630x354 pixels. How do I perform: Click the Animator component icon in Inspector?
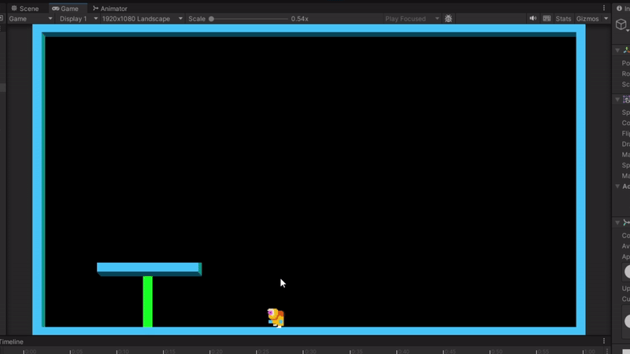point(626,223)
